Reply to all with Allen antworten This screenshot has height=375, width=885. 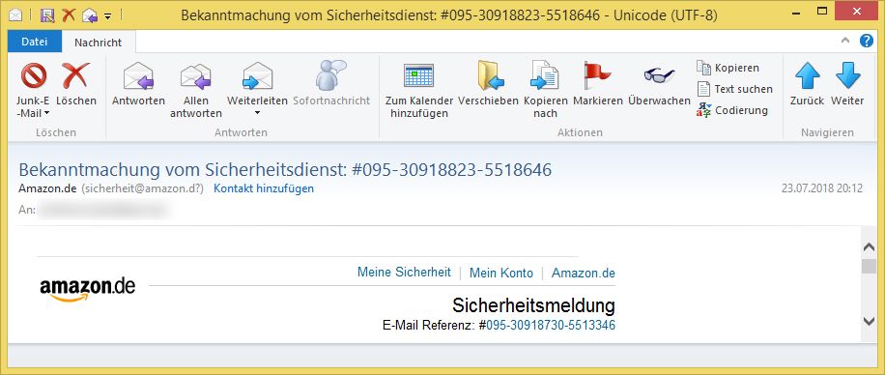click(x=196, y=76)
